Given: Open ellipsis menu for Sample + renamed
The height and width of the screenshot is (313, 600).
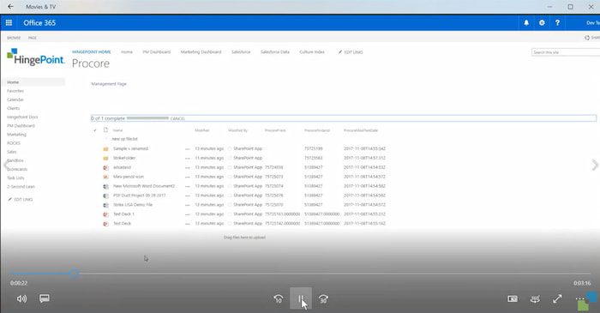Looking at the screenshot, I should click(x=188, y=149).
